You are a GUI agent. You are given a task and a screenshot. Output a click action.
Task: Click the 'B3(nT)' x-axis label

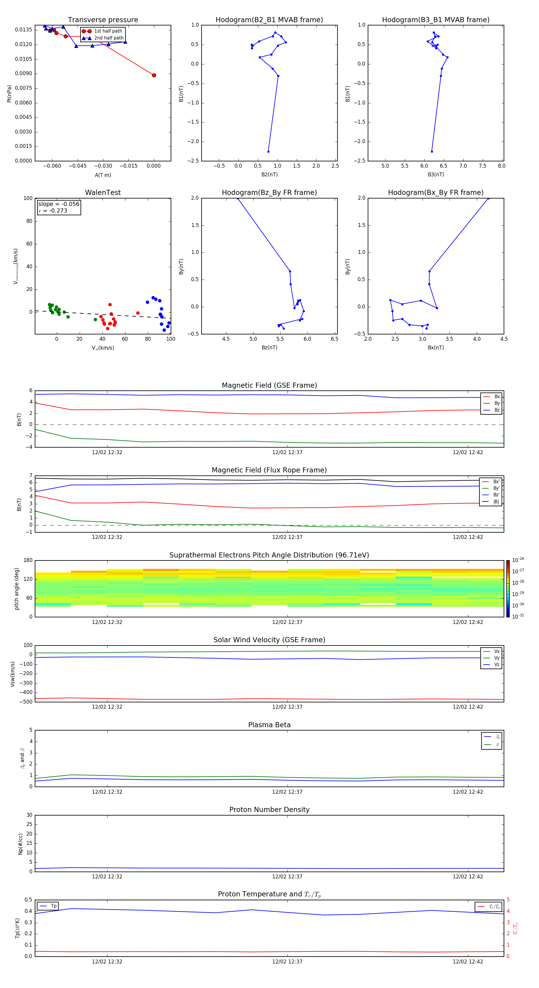[436, 175]
